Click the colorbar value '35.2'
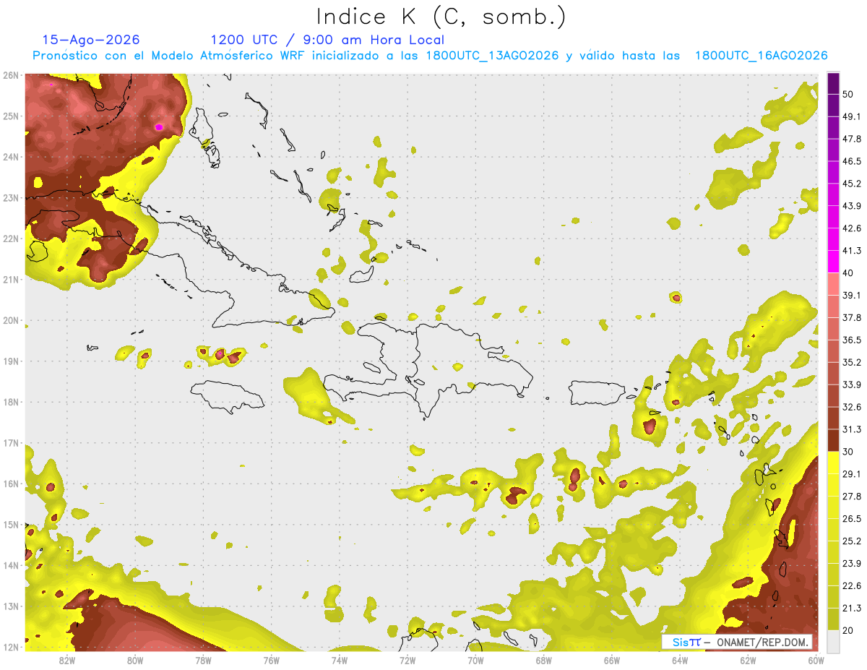Viewport: 867px width, 670px height. (851, 362)
